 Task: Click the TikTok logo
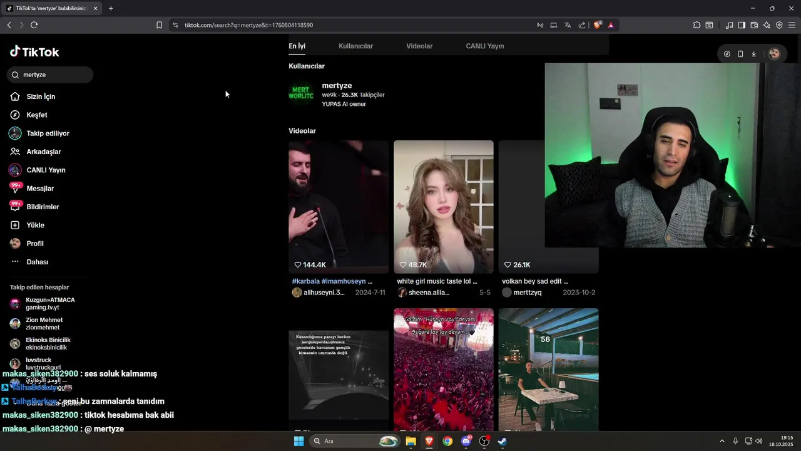34,52
